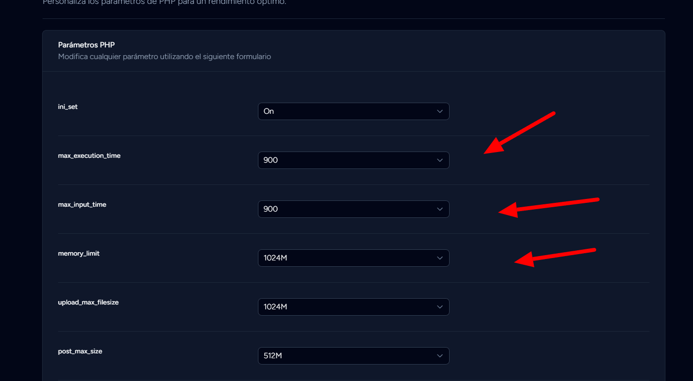Open the ini_set dropdown
The height and width of the screenshot is (381, 693).
pos(353,111)
